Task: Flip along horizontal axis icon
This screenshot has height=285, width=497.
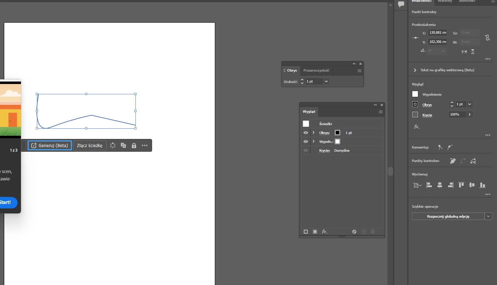Action: [x=464, y=51]
